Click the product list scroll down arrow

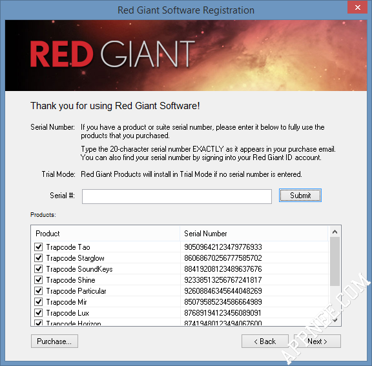(x=335, y=320)
